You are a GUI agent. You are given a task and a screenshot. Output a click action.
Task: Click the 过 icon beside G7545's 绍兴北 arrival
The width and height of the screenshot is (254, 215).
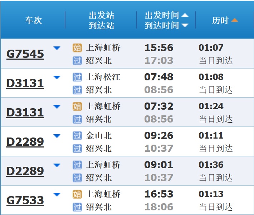coord(77,61)
